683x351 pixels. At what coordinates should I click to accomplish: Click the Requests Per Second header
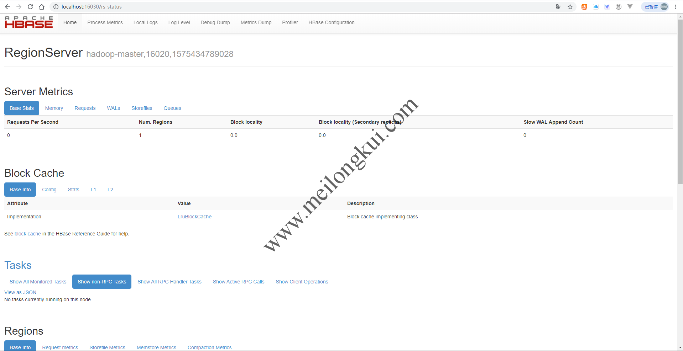tap(33, 122)
